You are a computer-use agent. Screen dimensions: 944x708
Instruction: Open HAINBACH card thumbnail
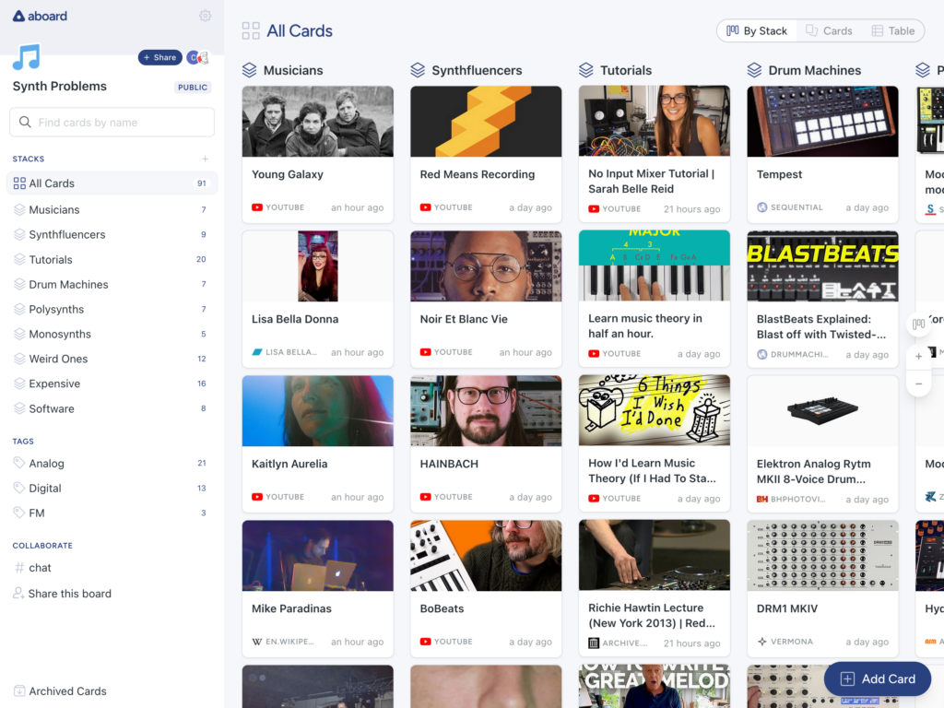[486, 411]
